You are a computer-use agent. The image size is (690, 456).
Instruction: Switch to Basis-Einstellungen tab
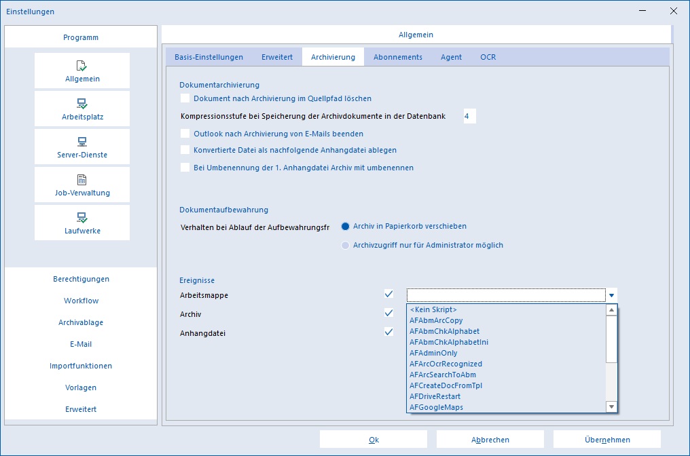pyautogui.click(x=208, y=57)
